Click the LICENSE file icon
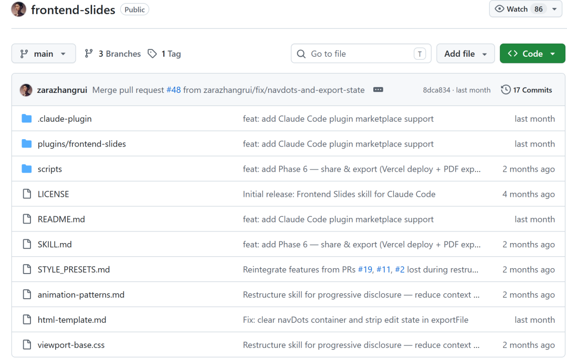The image size is (567, 358). (27, 194)
